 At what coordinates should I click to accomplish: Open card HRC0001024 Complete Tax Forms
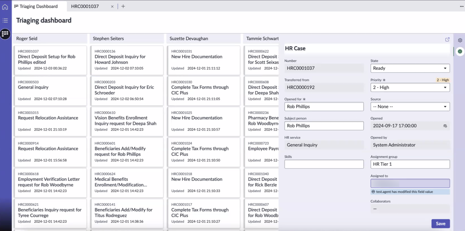pyautogui.click(x=204, y=152)
